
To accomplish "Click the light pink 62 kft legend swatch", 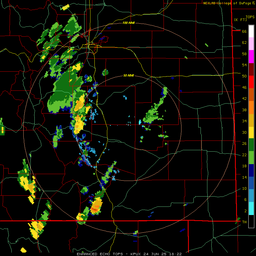I will pyautogui.click(x=251, y=44).
